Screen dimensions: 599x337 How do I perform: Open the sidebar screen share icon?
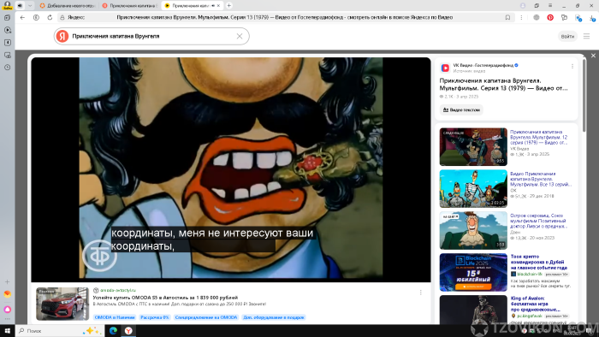pyautogui.click(x=7, y=55)
